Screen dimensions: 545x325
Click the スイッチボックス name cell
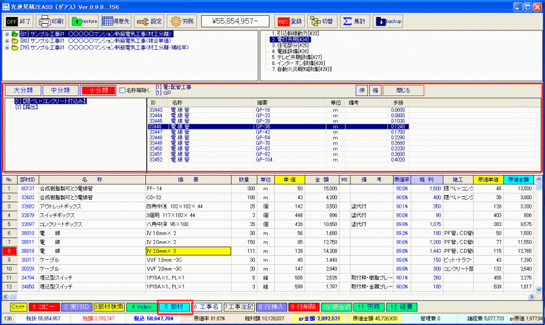click(92, 215)
